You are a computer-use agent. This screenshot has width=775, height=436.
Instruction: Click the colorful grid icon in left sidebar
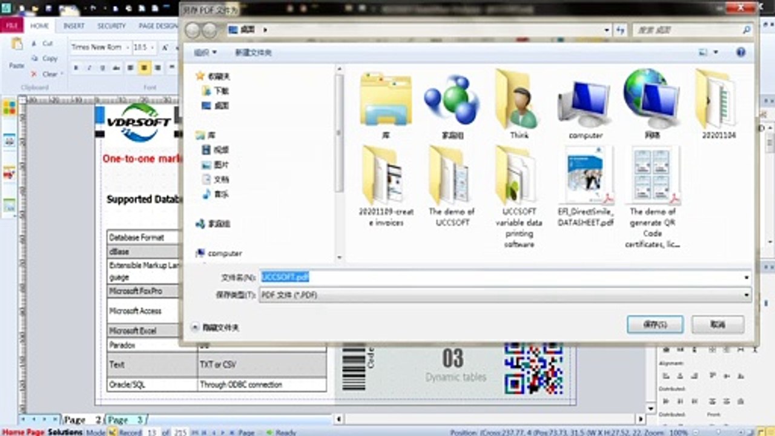coord(9,108)
